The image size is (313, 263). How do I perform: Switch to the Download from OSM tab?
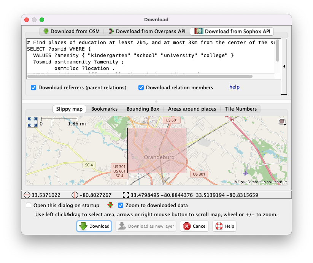point(71,31)
